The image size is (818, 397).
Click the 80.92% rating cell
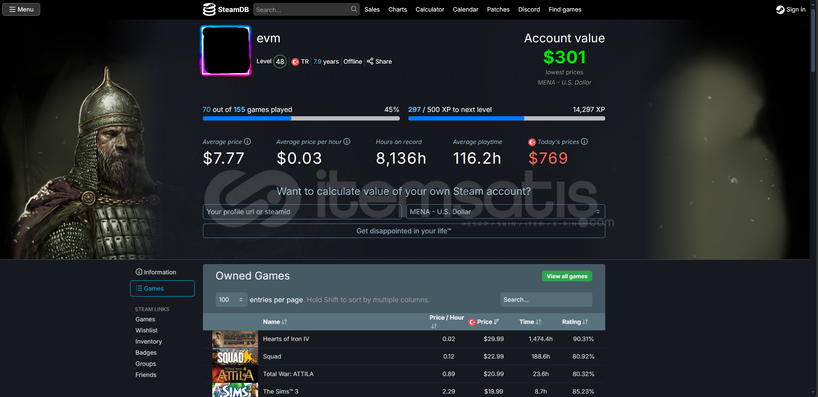(x=583, y=356)
